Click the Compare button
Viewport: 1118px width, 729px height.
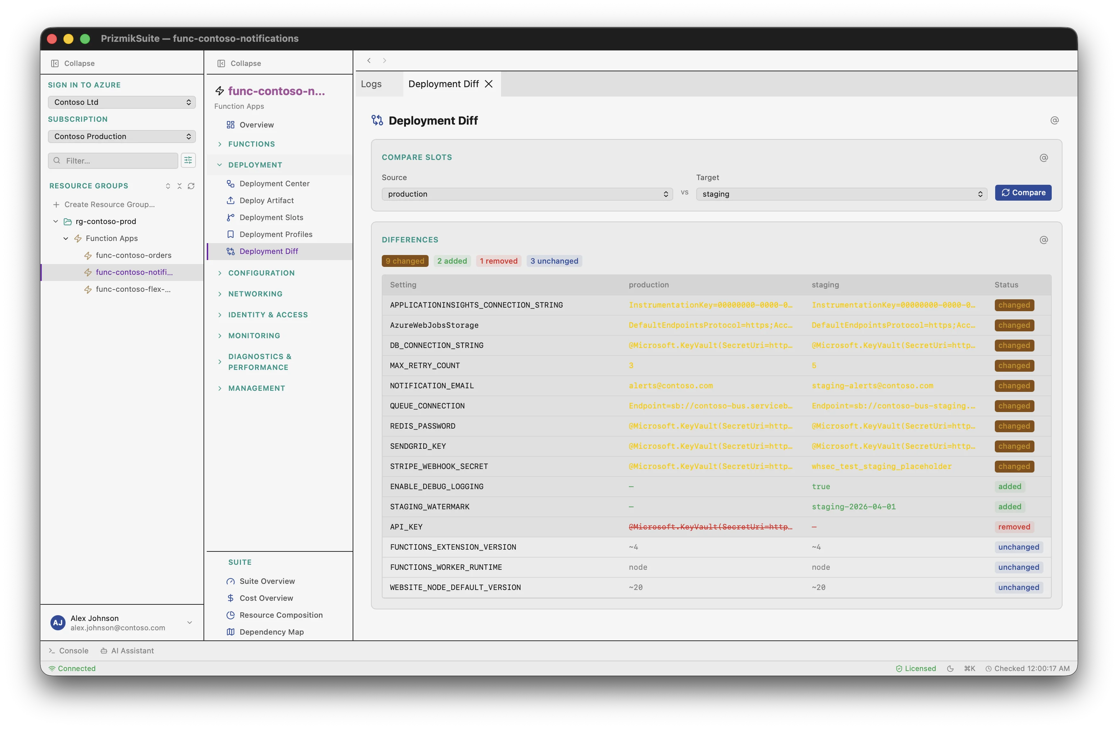(x=1023, y=193)
